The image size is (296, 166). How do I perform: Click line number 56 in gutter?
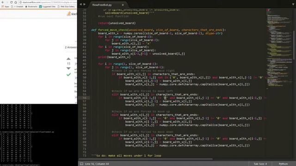[x=84, y=98]
